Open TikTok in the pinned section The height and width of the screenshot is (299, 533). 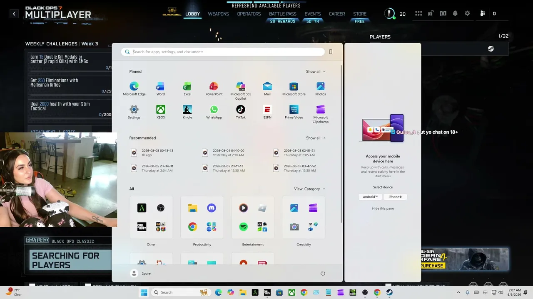click(x=241, y=112)
